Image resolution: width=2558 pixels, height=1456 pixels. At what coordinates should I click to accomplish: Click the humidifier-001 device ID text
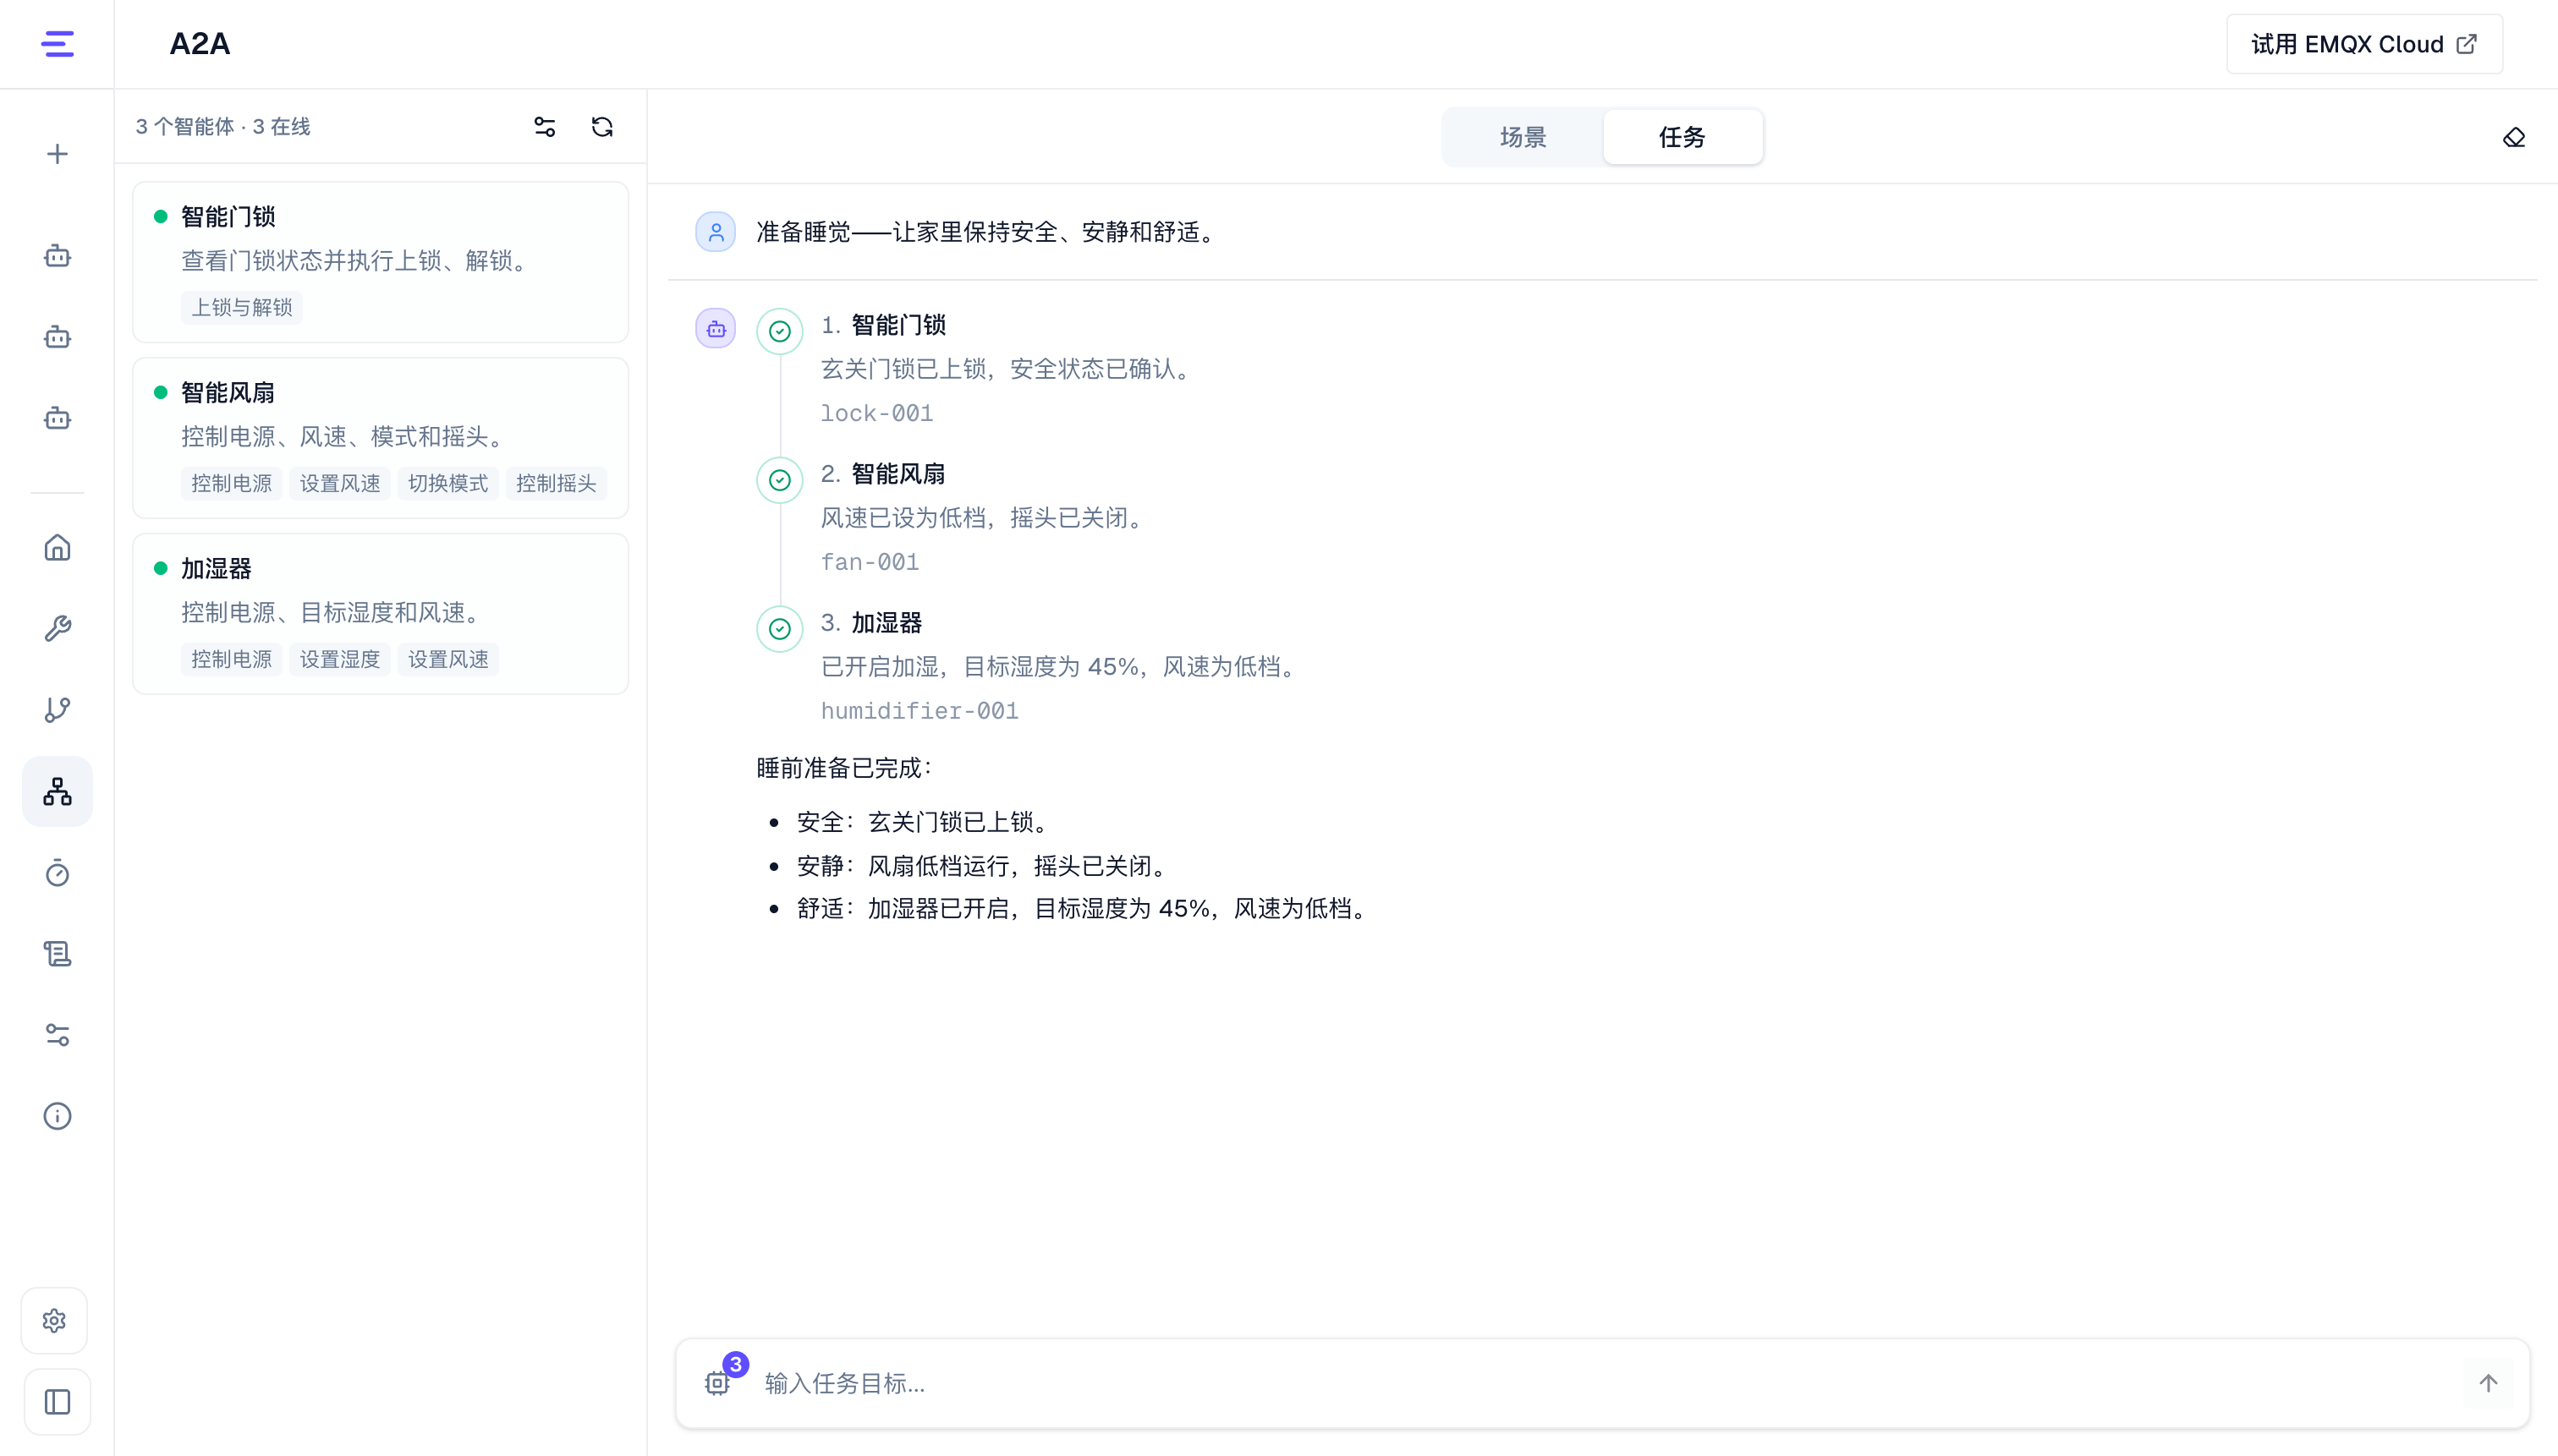coord(919,711)
